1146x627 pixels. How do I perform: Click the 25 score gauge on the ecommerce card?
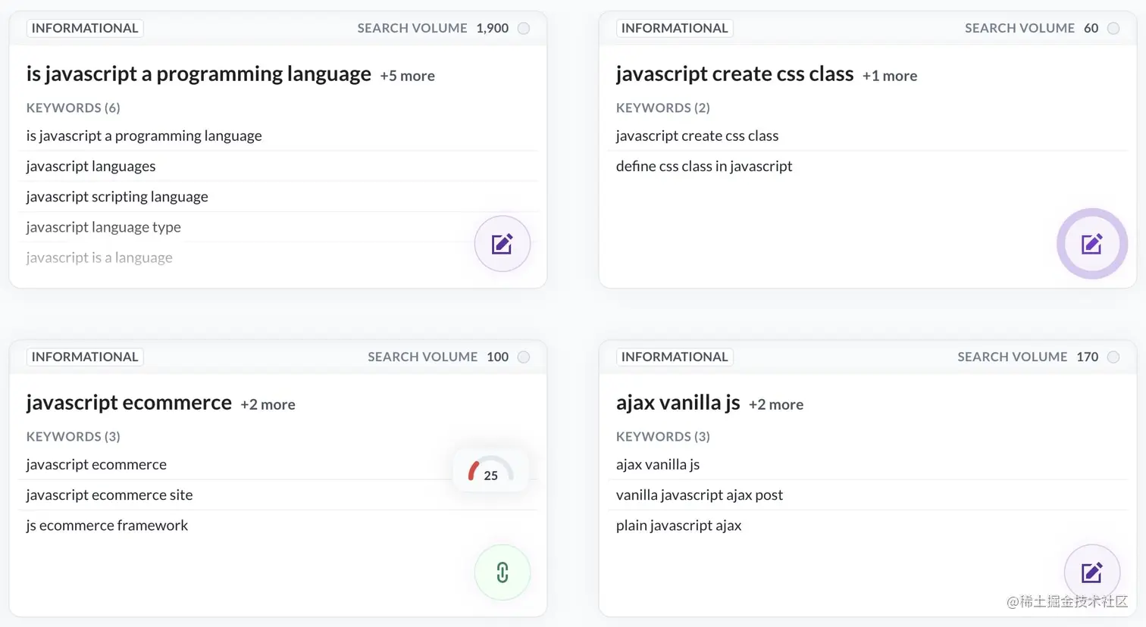491,471
